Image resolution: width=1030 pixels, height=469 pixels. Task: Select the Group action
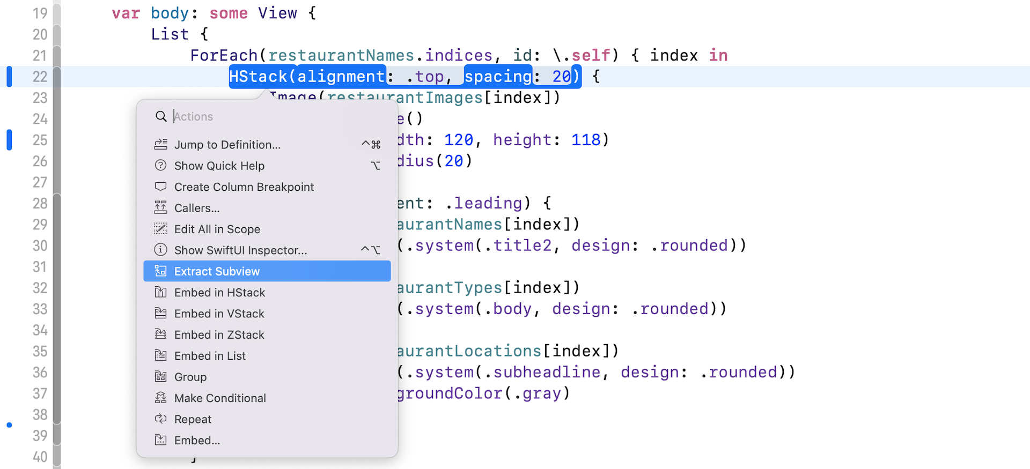click(190, 377)
